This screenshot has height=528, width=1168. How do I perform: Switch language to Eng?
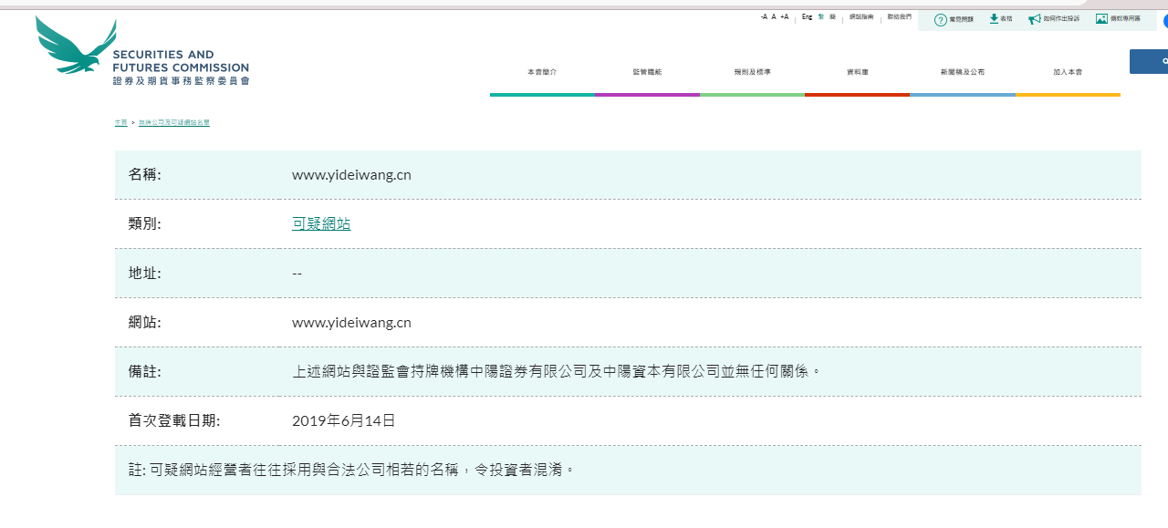pyautogui.click(x=807, y=17)
